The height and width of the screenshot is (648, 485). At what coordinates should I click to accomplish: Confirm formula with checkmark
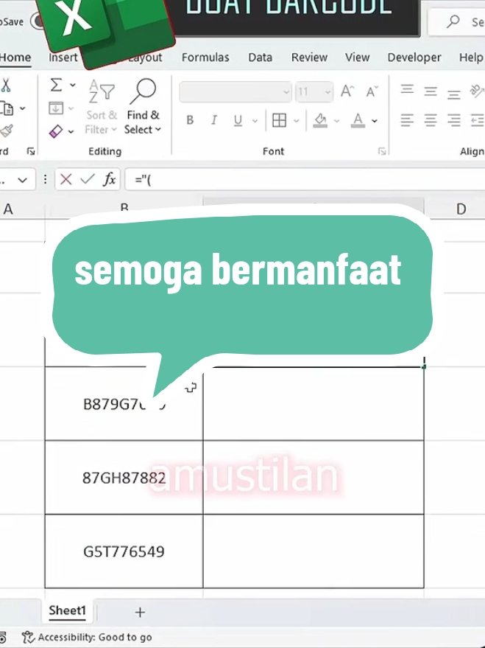tap(88, 179)
